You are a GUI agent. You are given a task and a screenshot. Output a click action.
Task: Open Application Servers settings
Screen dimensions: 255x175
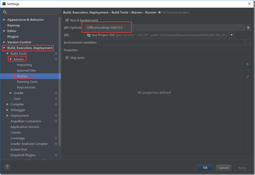(x=25, y=127)
